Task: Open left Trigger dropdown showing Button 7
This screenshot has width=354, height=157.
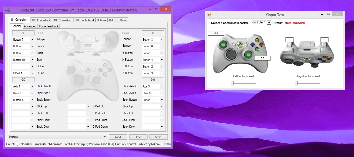Action: (x=23, y=39)
